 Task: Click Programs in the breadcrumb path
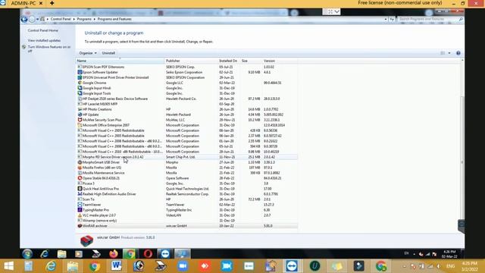[84, 19]
